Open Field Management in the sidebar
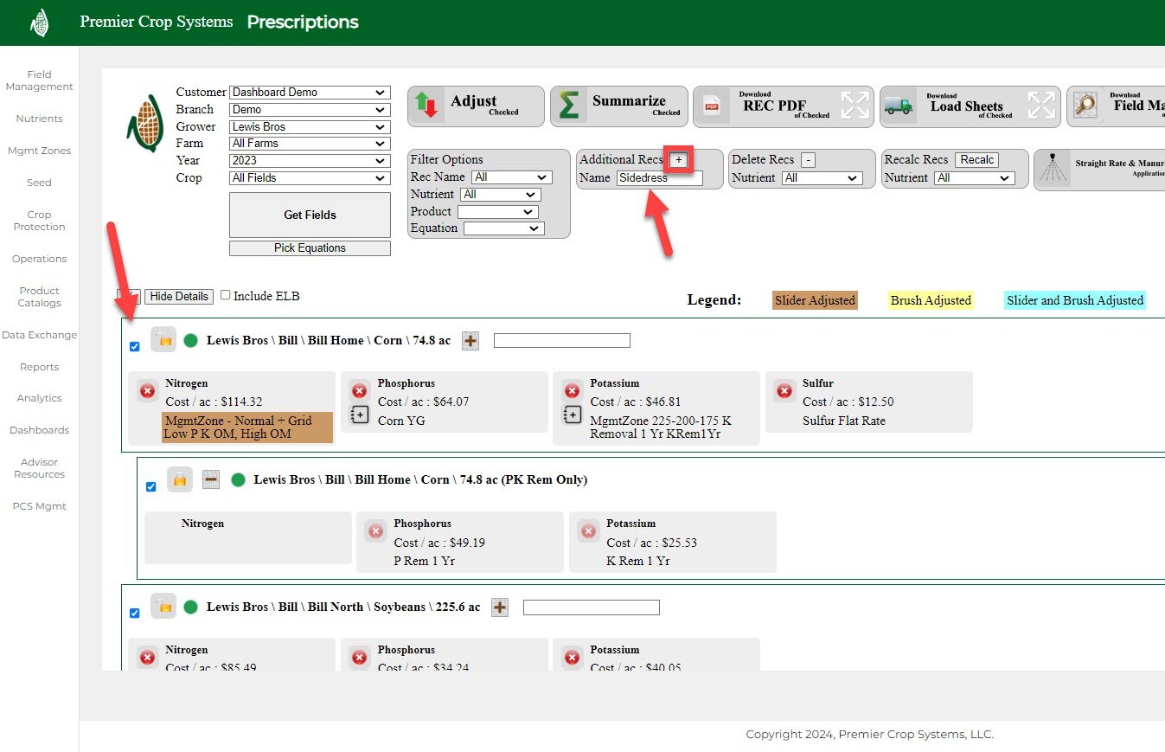Image resolution: width=1165 pixels, height=752 pixels. pos(39,80)
